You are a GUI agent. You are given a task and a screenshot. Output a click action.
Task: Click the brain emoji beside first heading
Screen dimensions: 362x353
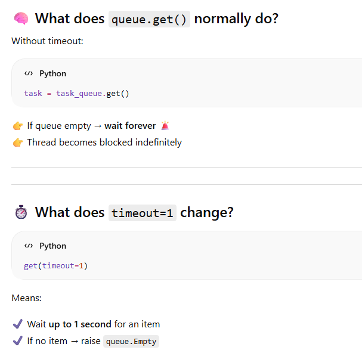pyautogui.click(x=21, y=18)
